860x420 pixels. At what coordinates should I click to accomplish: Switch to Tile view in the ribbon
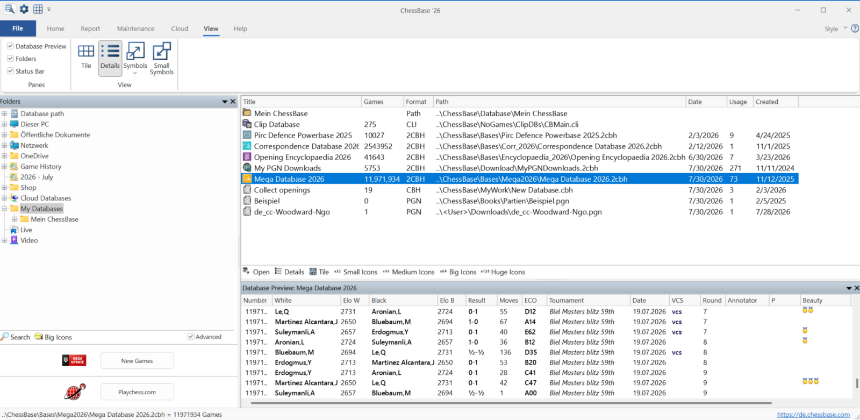coord(86,56)
